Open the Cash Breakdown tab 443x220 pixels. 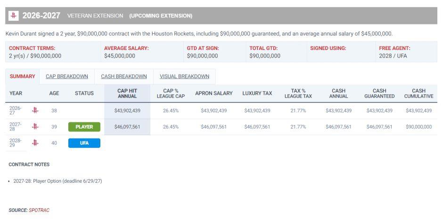click(124, 76)
